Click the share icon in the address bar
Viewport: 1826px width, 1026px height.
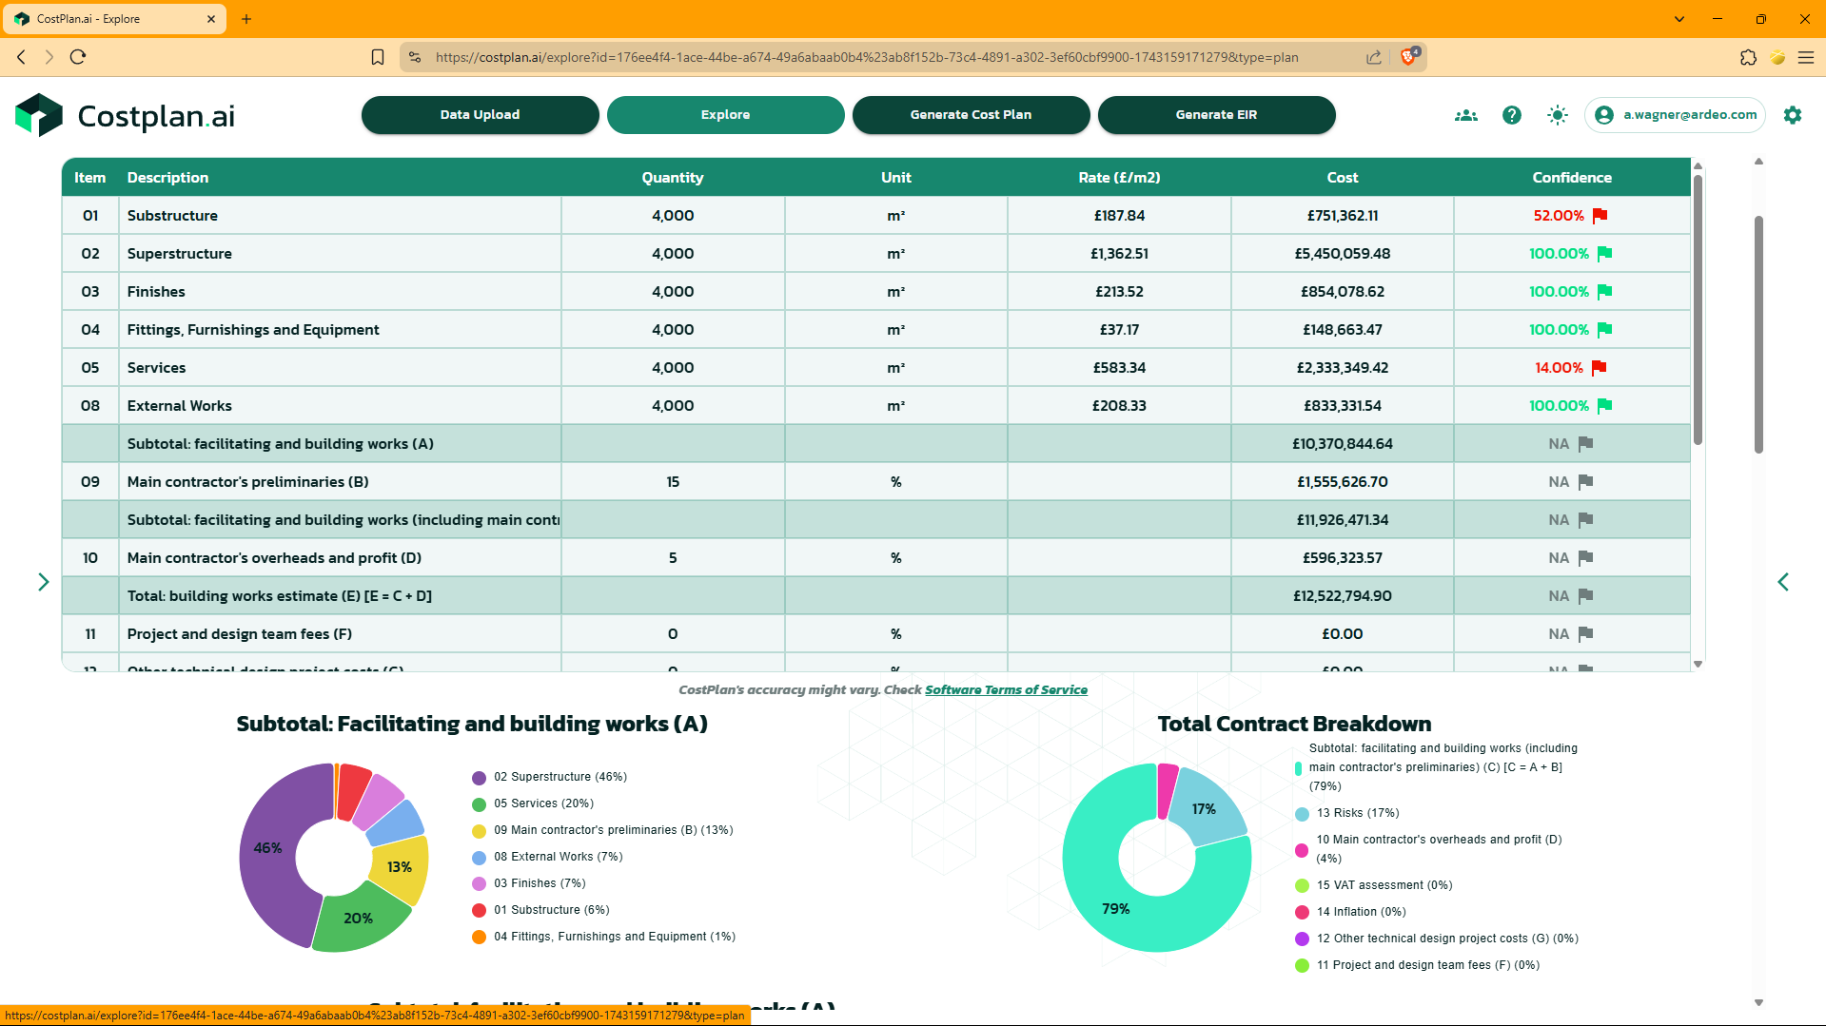[x=1373, y=57]
